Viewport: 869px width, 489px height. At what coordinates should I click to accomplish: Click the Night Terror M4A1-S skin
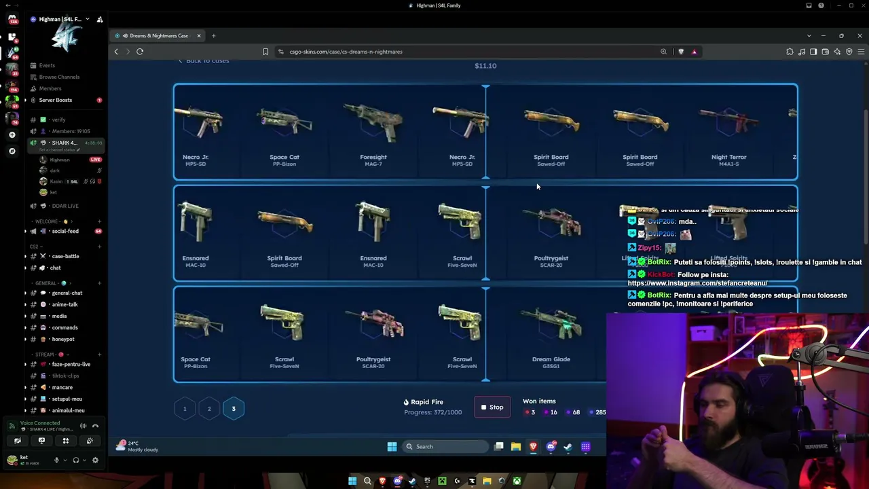pyautogui.click(x=728, y=132)
